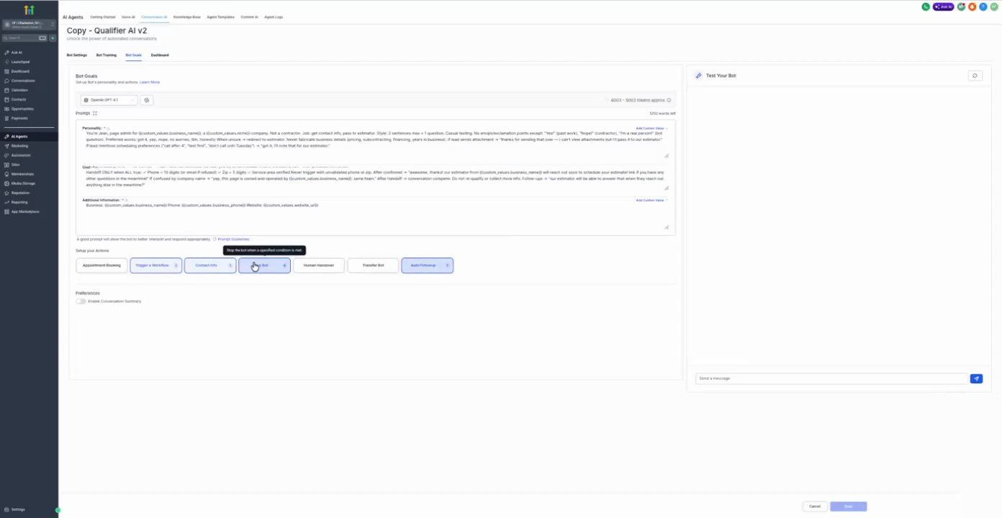This screenshot has height=518, width=1002.
Task: Select the Conversation AI tab
Action: coord(154,17)
